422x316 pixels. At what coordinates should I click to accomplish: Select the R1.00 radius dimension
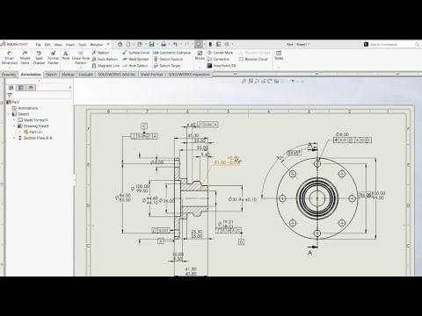click(x=227, y=161)
